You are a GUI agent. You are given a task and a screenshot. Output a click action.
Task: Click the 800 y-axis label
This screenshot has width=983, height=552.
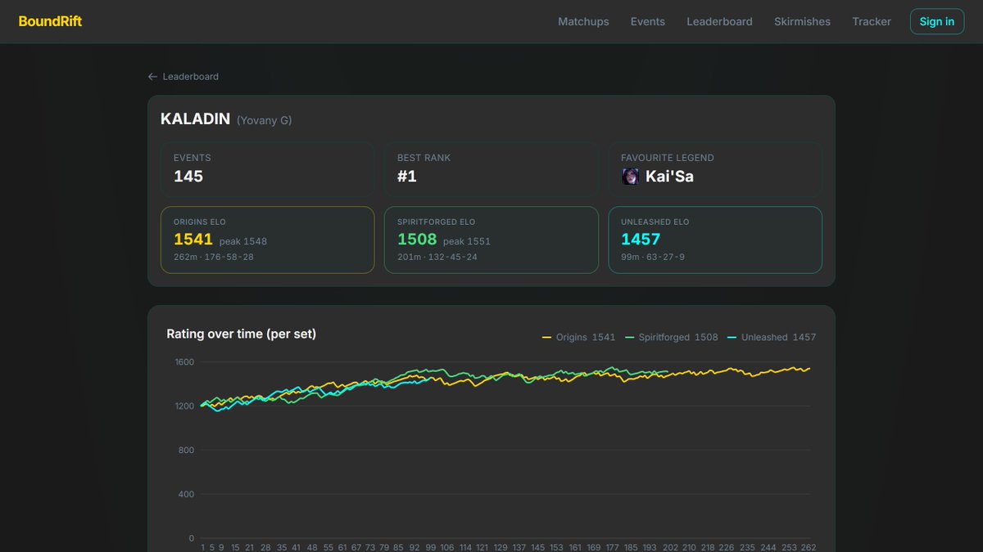(x=187, y=450)
